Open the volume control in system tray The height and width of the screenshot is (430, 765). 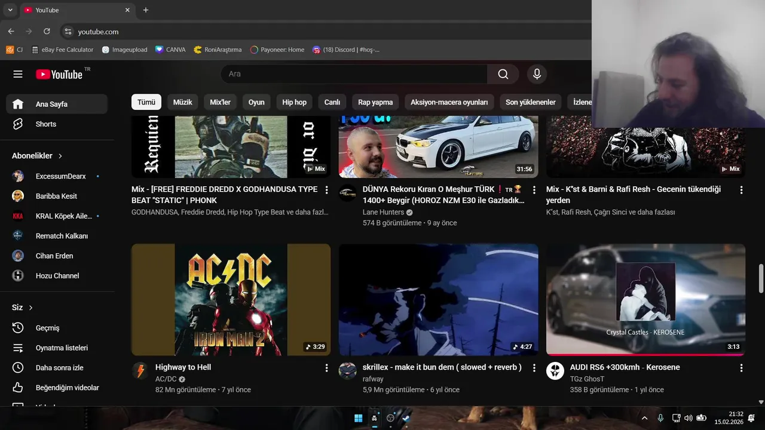[x=688, y=418]
